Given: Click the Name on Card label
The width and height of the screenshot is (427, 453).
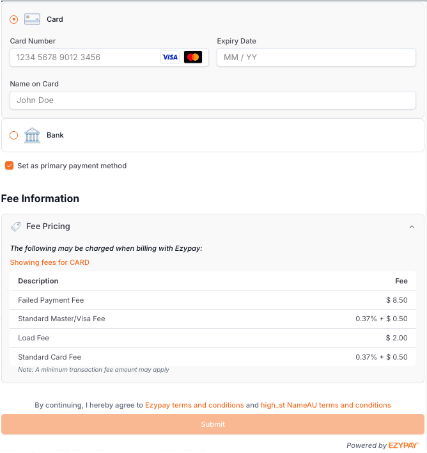Looking at the screenshot, I should click(35, 84).
